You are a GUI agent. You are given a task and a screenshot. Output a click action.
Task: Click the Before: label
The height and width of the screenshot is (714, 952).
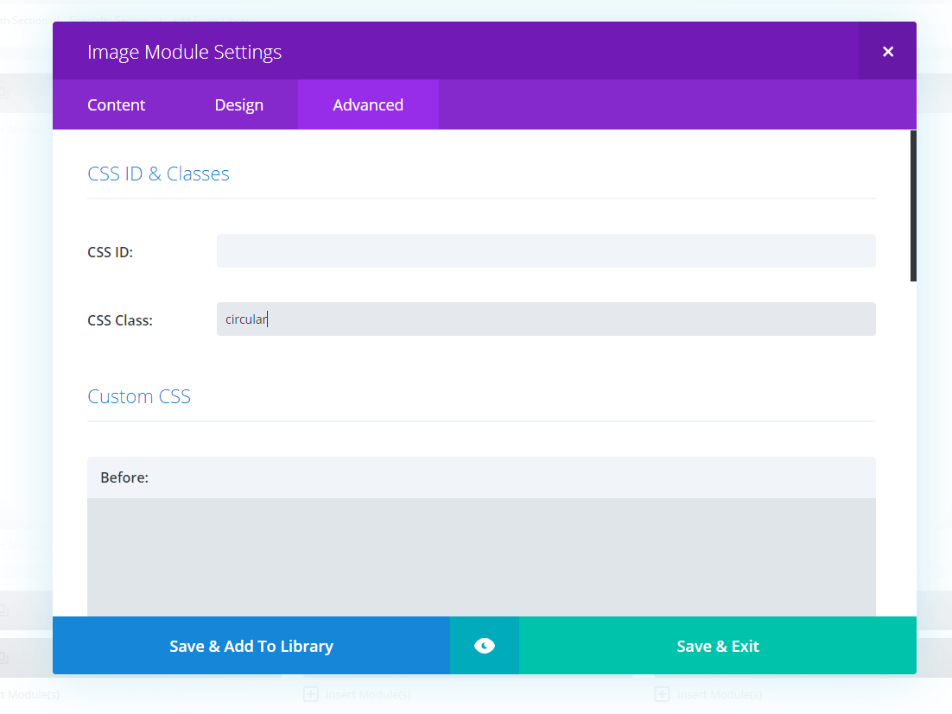[124, 477]
